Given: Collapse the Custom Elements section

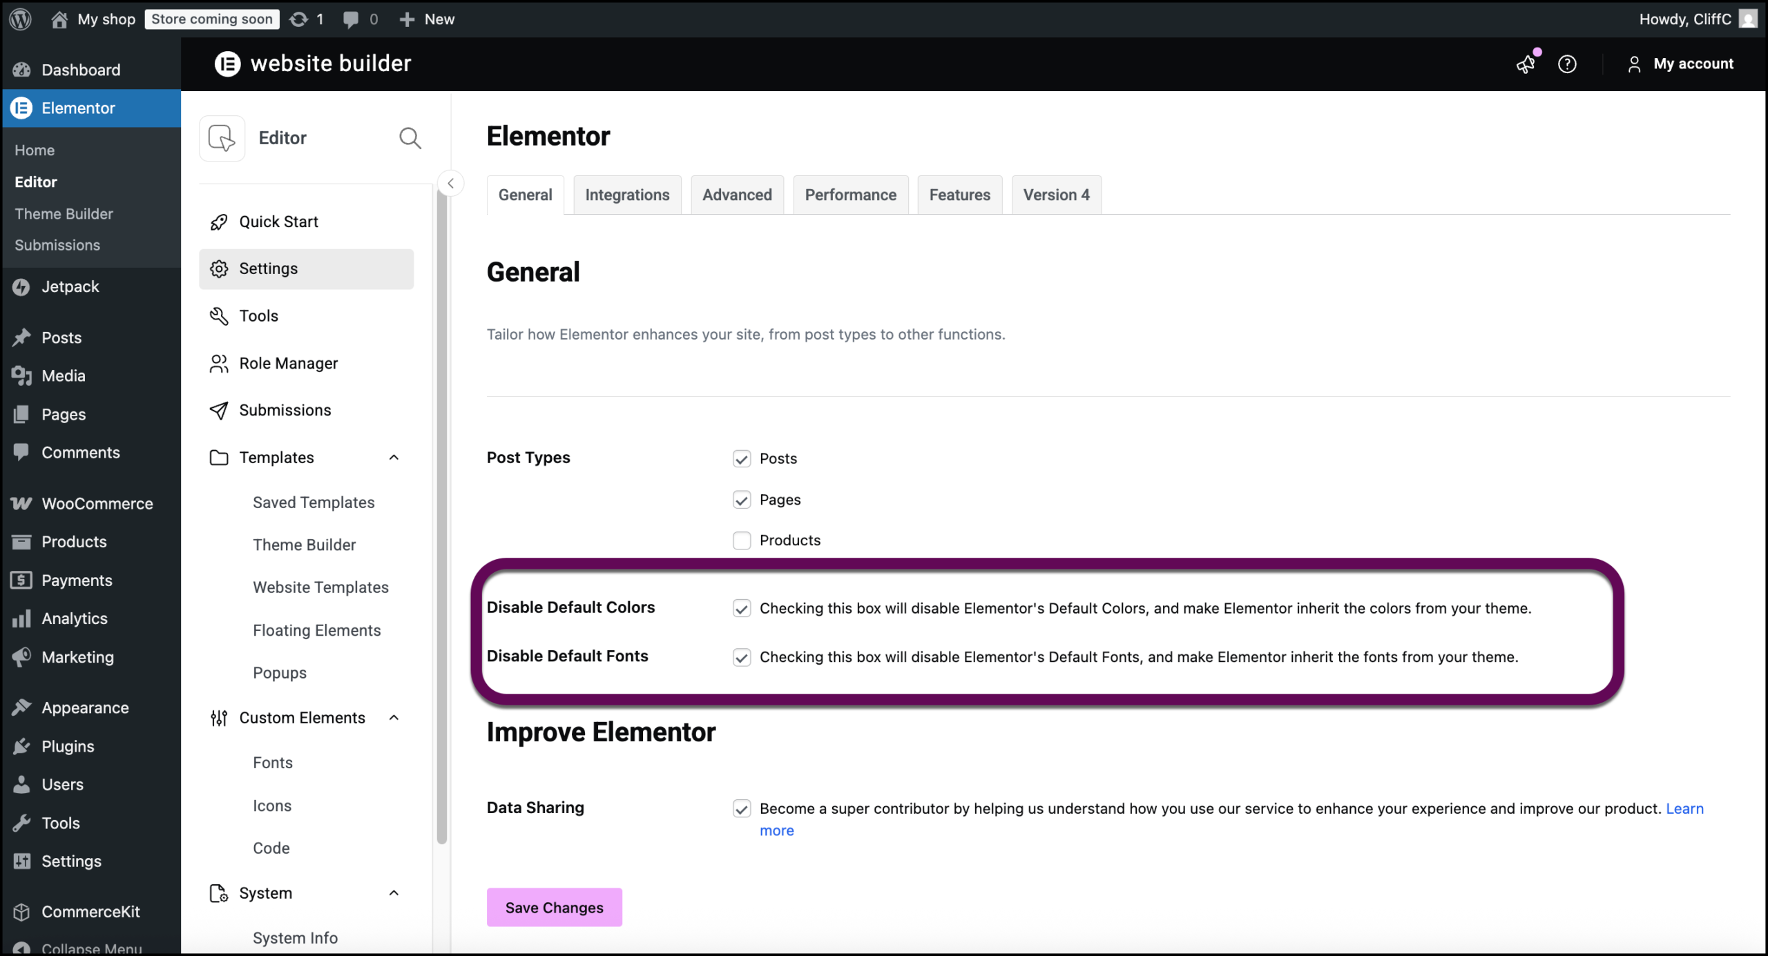Looking at the screenshot, I should click(x=394, y=717).
